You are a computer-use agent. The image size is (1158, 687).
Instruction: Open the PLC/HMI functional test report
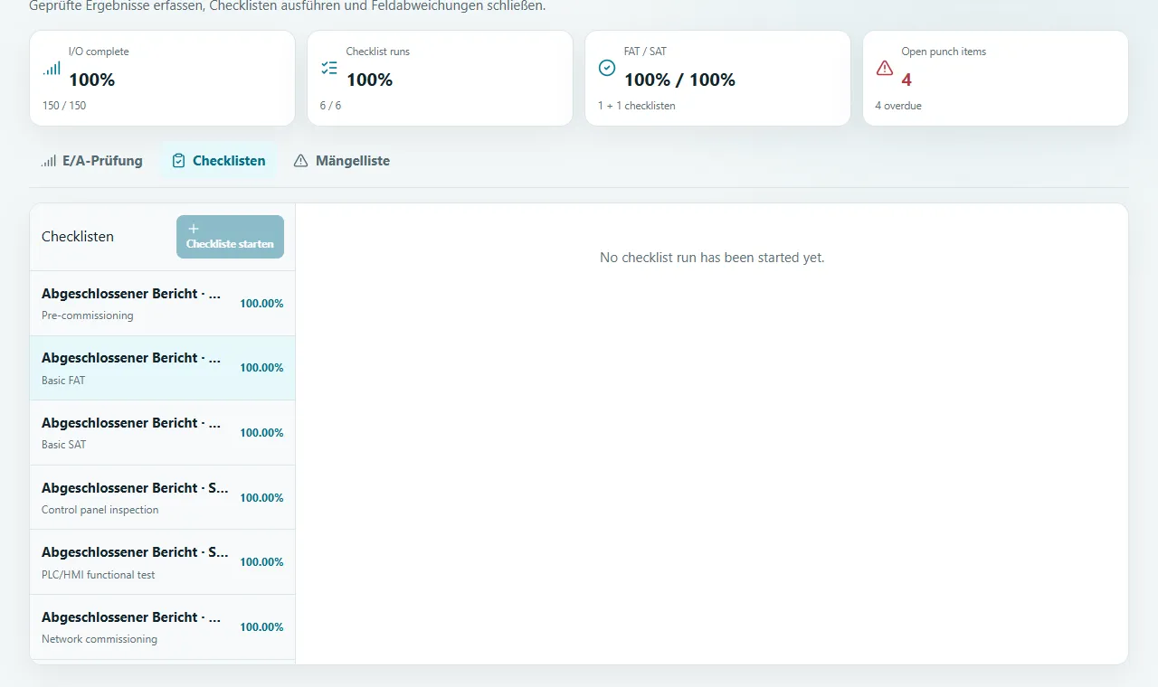tap(163, 562)
